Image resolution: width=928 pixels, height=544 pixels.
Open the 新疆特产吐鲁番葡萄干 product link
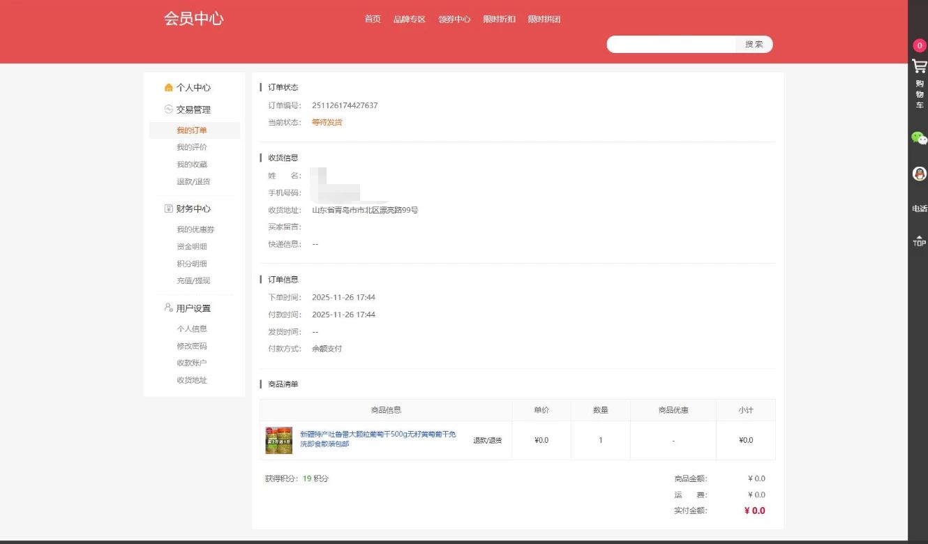[377, 434]
